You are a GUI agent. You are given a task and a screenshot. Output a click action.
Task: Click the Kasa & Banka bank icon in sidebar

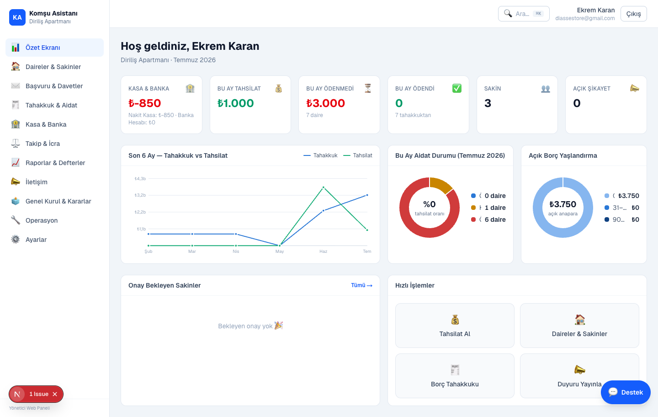16,124
